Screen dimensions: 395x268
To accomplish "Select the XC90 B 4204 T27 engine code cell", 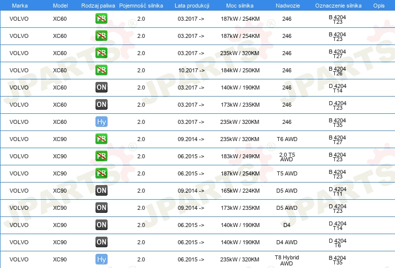I will 337,140.
